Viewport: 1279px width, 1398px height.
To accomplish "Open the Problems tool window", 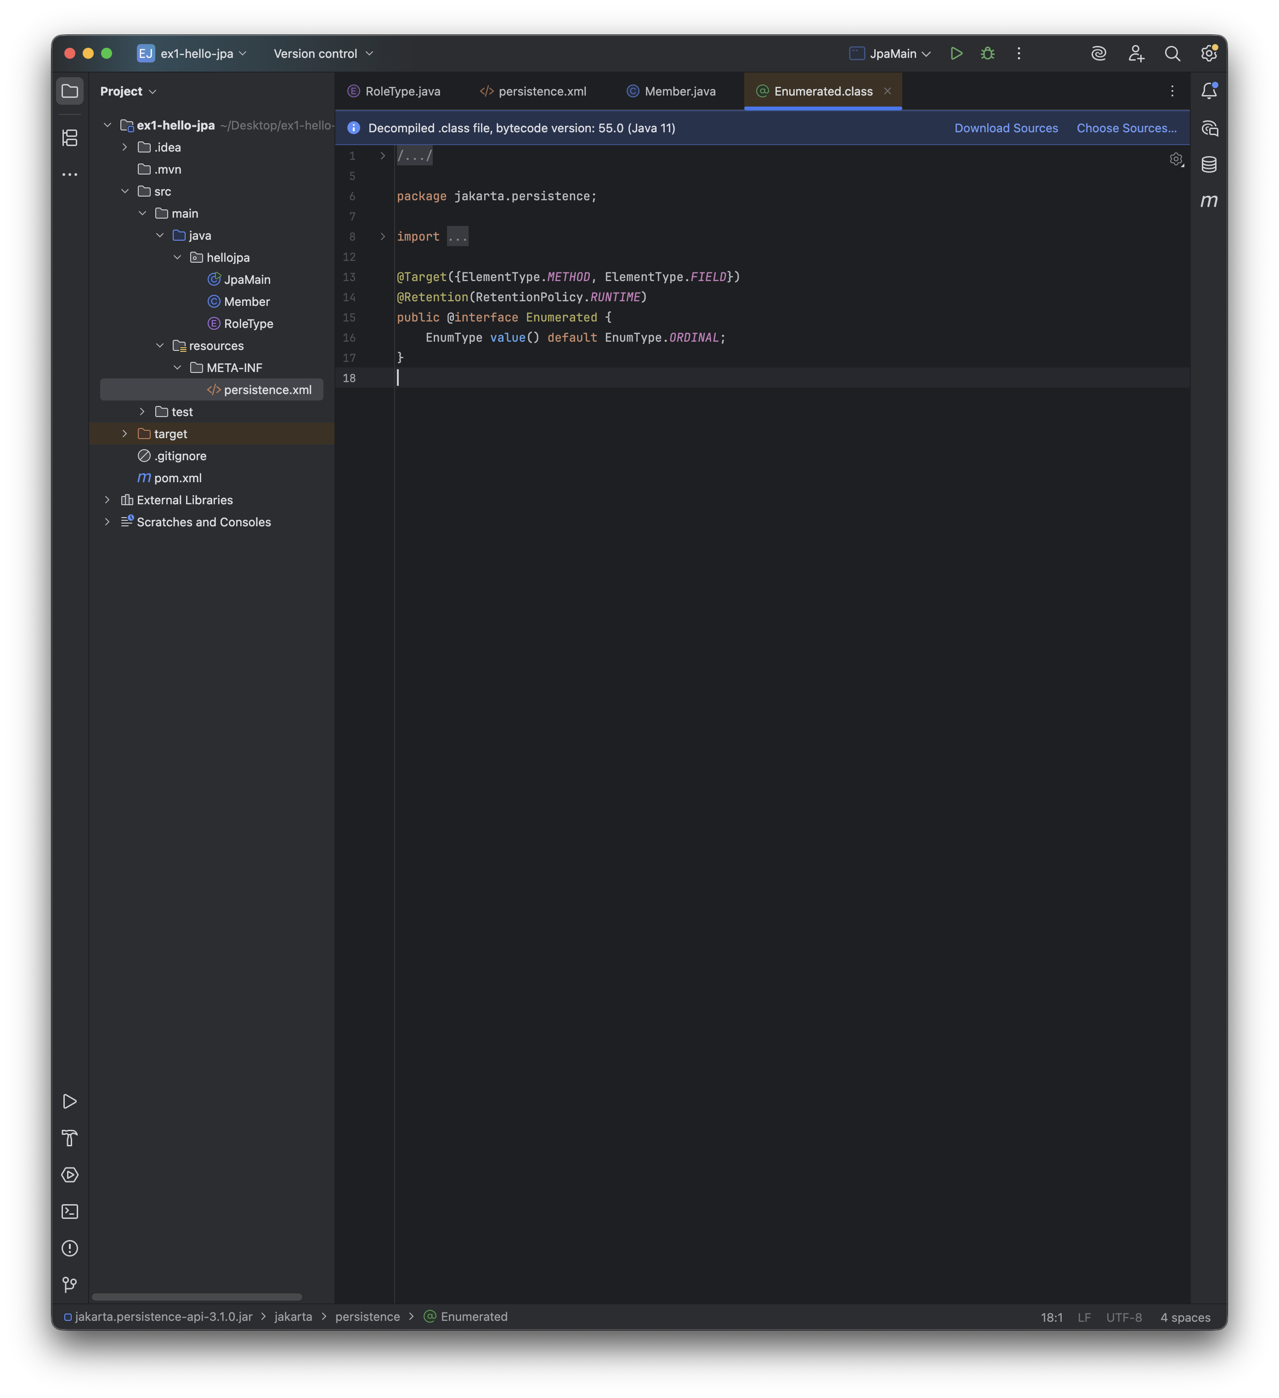I will pyautogui.click(x=69, y=1248).
